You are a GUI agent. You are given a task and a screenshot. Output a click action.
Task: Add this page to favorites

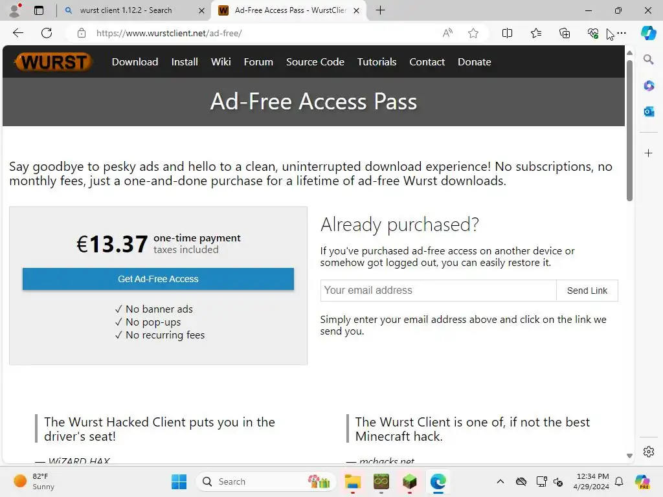473,33
